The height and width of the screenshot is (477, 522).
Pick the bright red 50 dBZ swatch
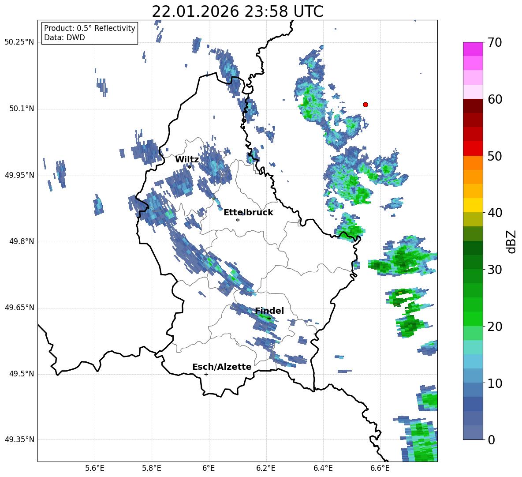[x=473, y=149]
